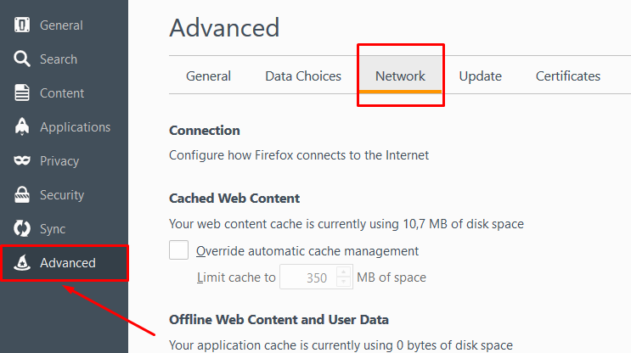The image size is (631, 353).
Task: Click the Privacy mask icon
Action: click(x=23, y=161)
